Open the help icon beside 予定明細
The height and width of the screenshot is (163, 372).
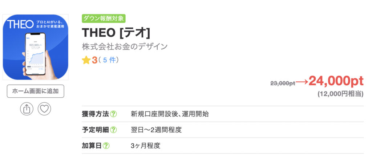[x=113, y=130]
